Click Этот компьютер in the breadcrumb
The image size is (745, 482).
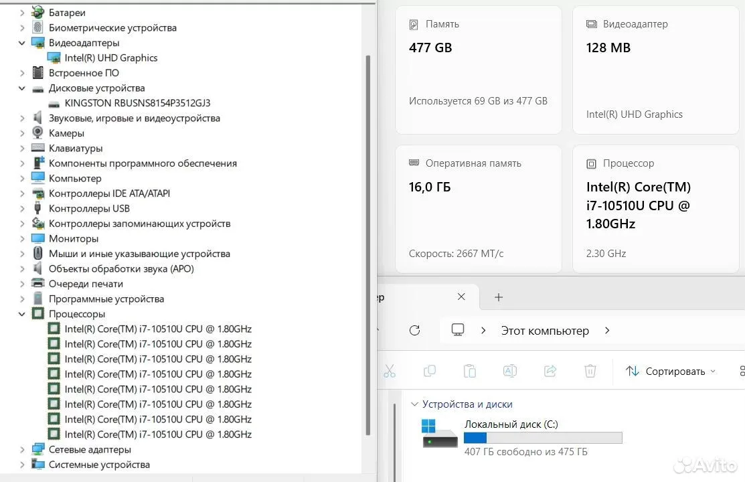[545, 331]
